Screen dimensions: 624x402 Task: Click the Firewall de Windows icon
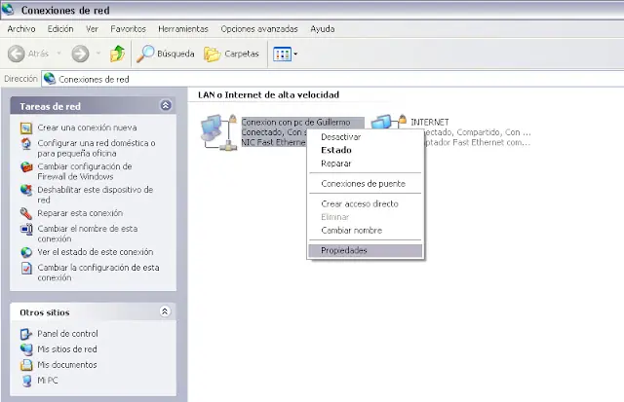(26, 166)
